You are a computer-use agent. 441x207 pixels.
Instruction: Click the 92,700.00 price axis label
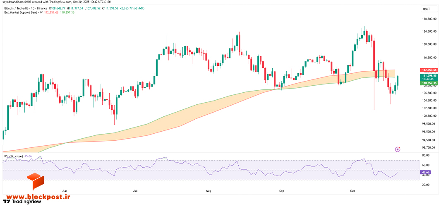click(x=428, y=147)
